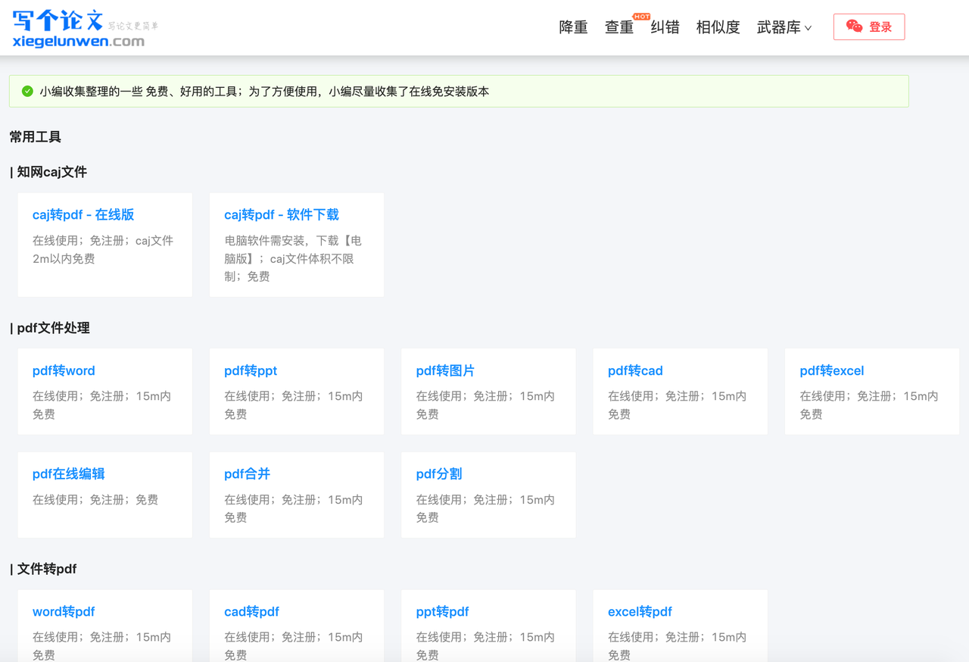Open the 降重 navigation item
The image size is (969, 662).
[x=573, y=27]
